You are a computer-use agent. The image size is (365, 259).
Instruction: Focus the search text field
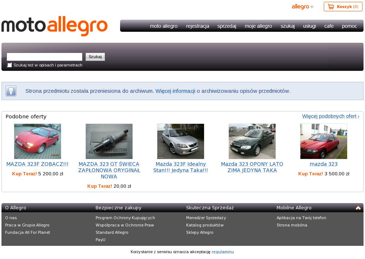pos(45,57)
